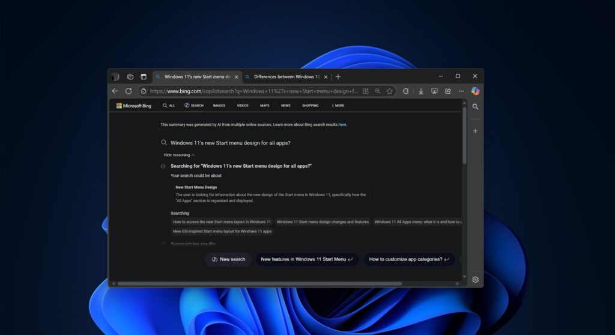The width and height of the screenshot is (615, 335).
Task: Click the zoom magnifier in address bar
Action: pyautogui.click(x=377, y=91)
